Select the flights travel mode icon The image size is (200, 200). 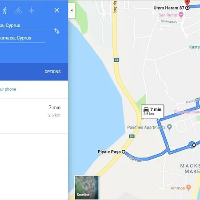[x=32, y=11]
